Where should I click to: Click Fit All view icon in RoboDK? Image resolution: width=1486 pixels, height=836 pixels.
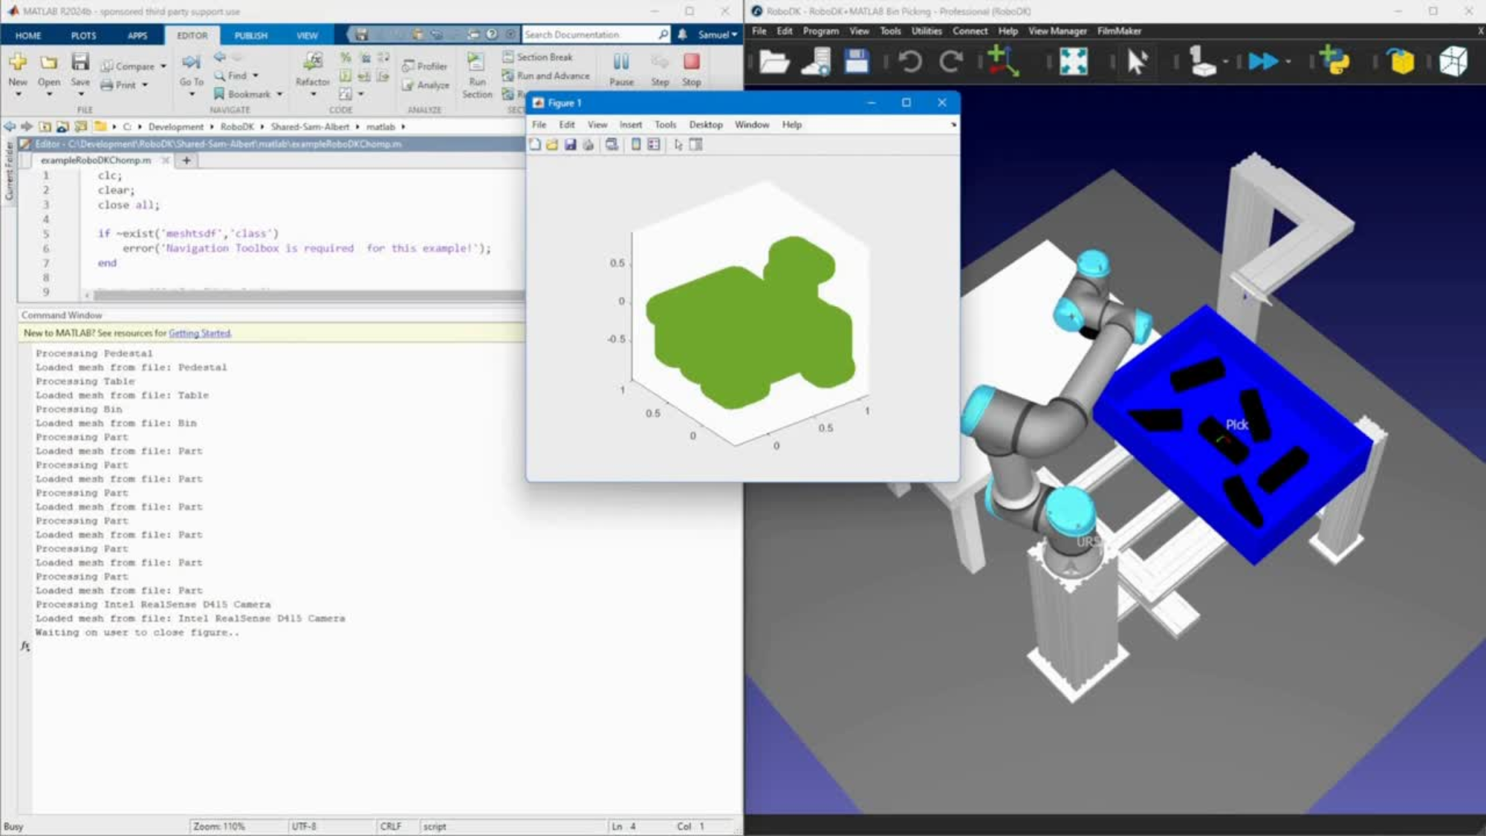pos(1073,61)
